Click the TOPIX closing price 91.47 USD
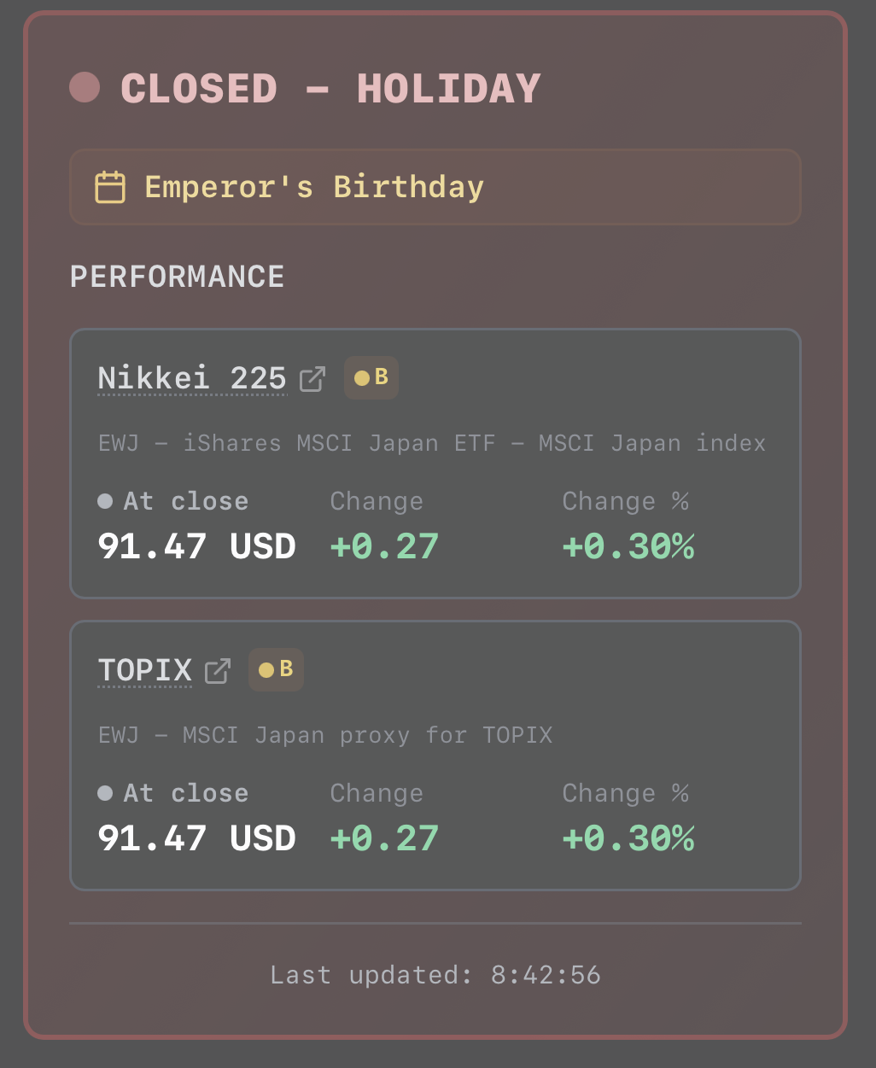The width and height of the screenshot is (876, 1068). pos(196,838)
